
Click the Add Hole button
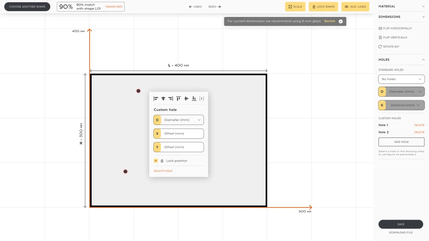[x=401, y=142]
